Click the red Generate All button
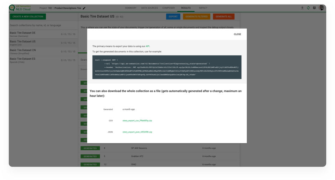The width and height of the screenshot is (335, 180). click(x=223, y=16)
